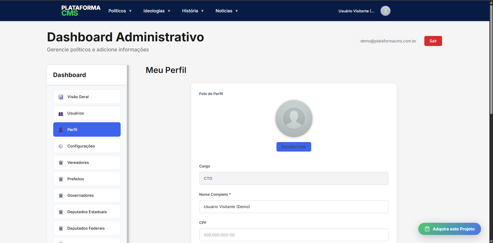Click the sidebar panel scrollbar
Image resolution: width=493 pixels, height=243 pixels.
tap(128, 154)
